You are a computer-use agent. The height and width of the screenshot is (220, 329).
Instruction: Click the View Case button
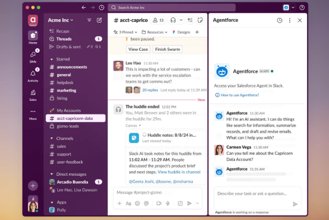tap(138, 49)
